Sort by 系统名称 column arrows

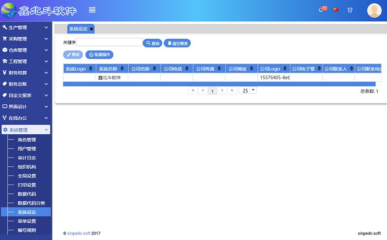click(x=122, y=69)
